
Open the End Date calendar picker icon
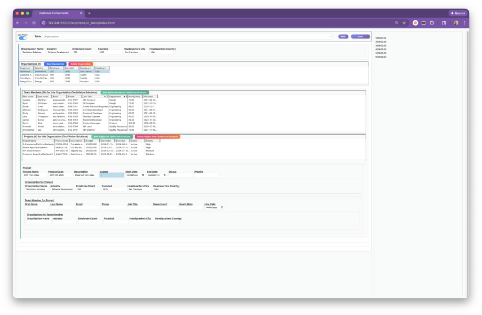[x=164, y=175]
